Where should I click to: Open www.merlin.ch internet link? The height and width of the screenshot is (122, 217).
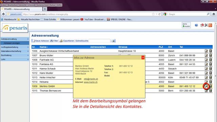[x=91, y=82]
